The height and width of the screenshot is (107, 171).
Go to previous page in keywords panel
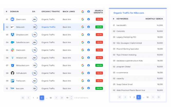coord(125,97)
